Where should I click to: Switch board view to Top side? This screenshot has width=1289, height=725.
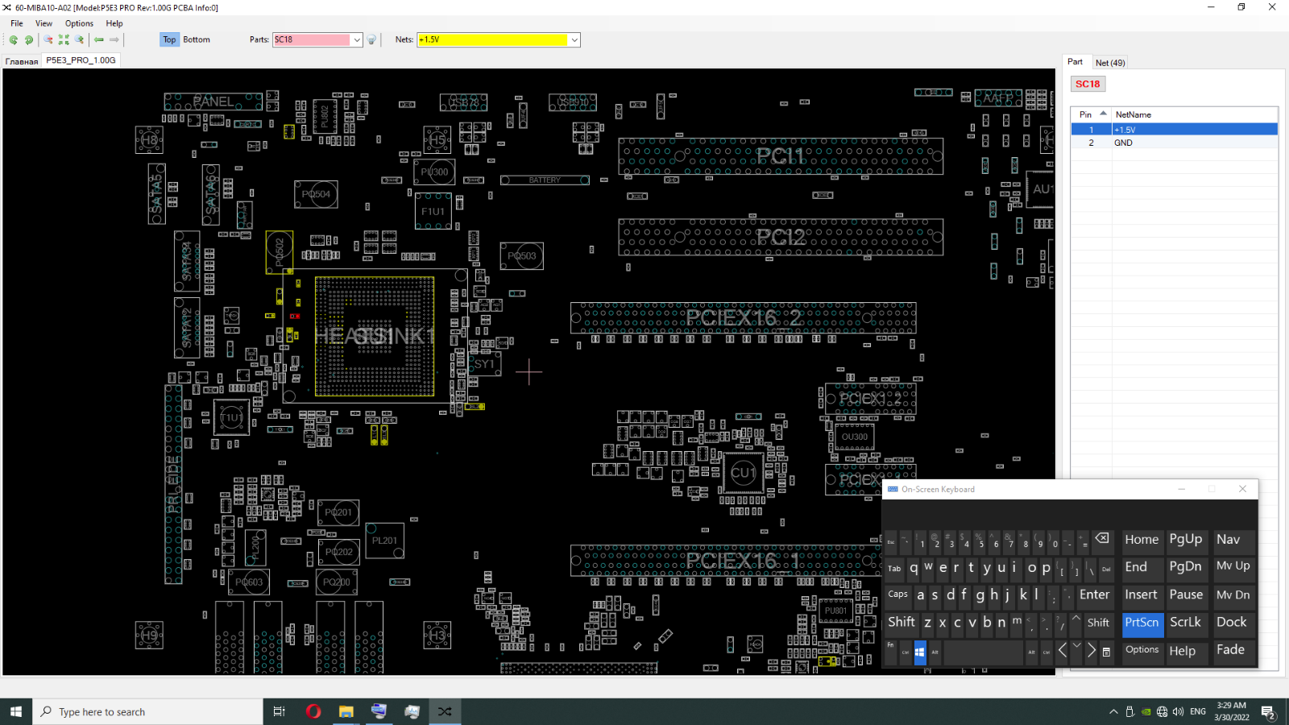coord(169,39)
